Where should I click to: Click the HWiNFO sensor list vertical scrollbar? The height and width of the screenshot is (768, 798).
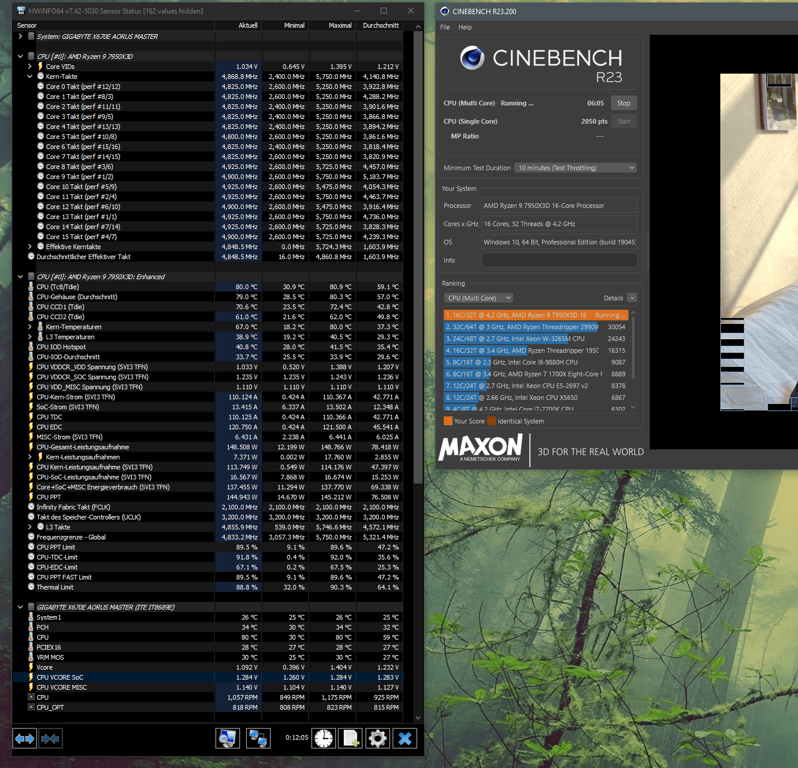pos(418,257)
